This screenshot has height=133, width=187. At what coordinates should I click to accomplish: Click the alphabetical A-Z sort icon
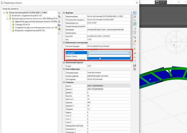pyautogui.click(x=135, y=17)
